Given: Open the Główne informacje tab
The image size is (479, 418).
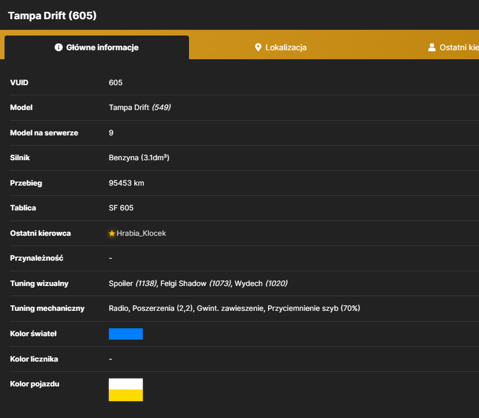Looking at the screenshot, I should coord(97,47).
